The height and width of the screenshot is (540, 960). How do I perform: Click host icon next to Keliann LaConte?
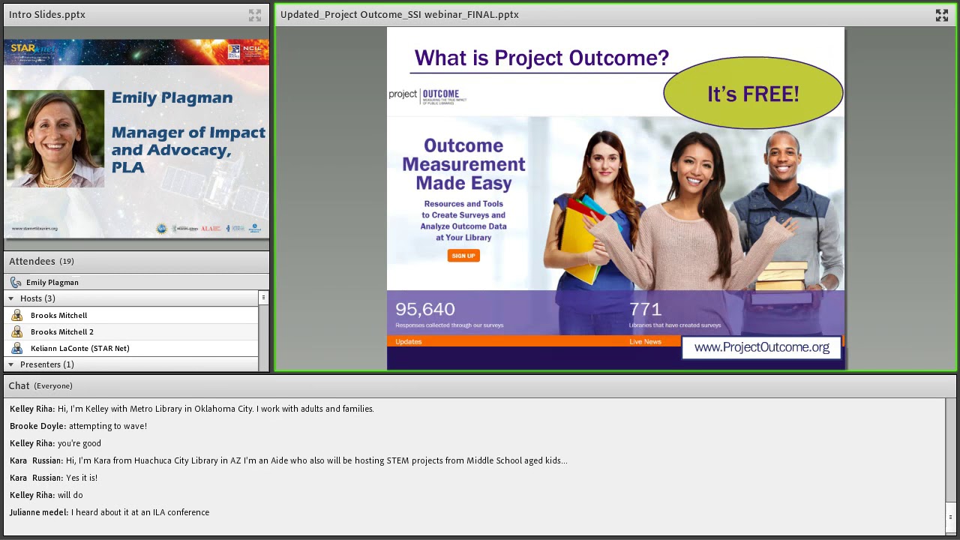pos(16,349)
